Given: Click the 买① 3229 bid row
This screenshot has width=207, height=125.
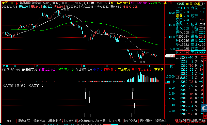Looking at the screenshot, I should pyautogui.click(x=191, y=20).
